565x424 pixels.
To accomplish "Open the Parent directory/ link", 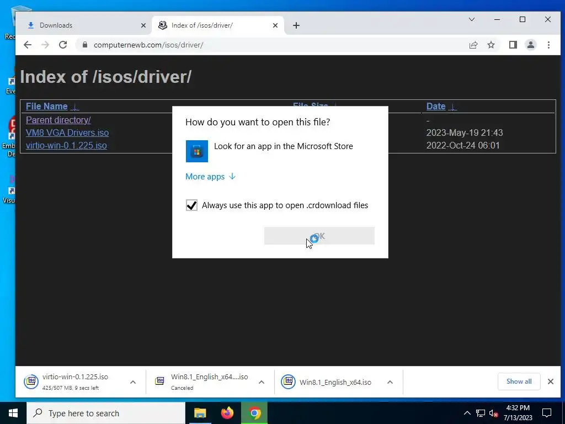I will [58, 120].
